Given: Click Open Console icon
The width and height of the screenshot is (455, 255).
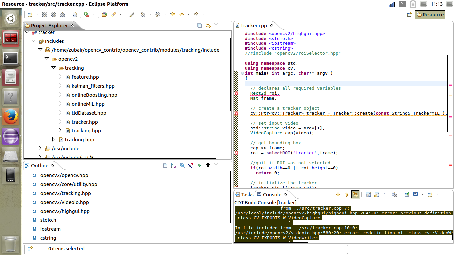Looking at the screenshot, I should pyautogui.click(x=430, y=194).
